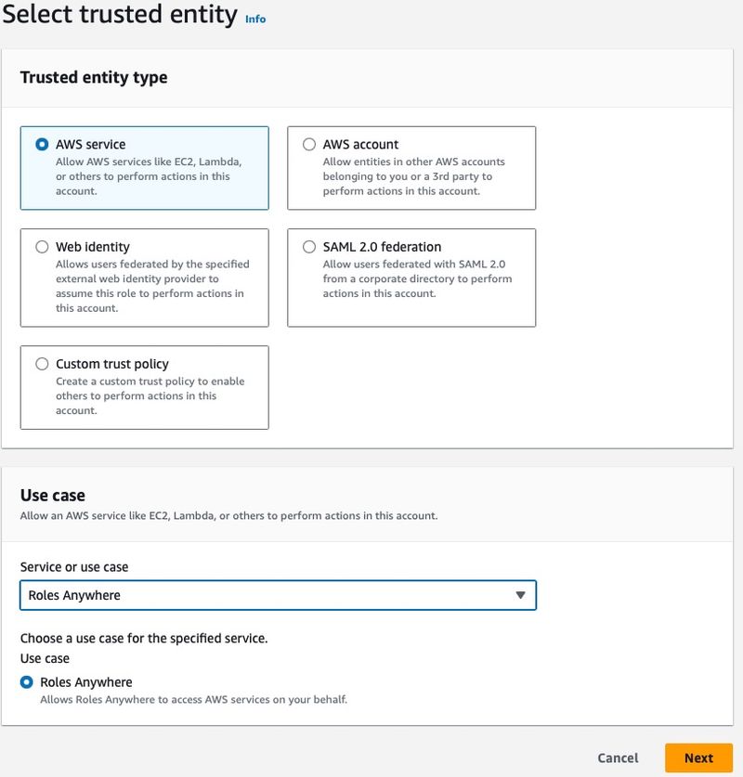Pick the SAML 2.0 federation radio button
743x777 pixels.
click(x=309, y=247)
